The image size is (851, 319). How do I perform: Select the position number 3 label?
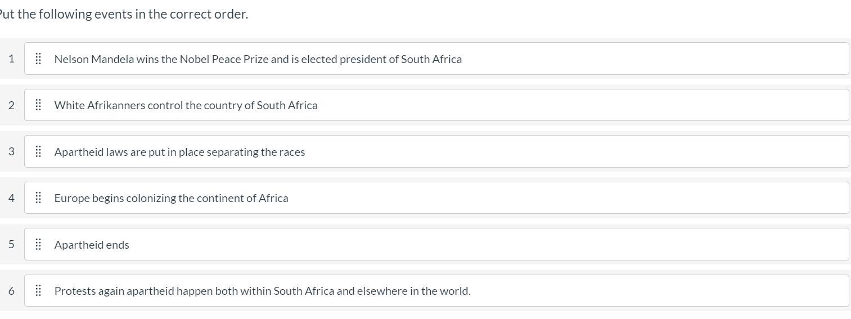point(11,151)
